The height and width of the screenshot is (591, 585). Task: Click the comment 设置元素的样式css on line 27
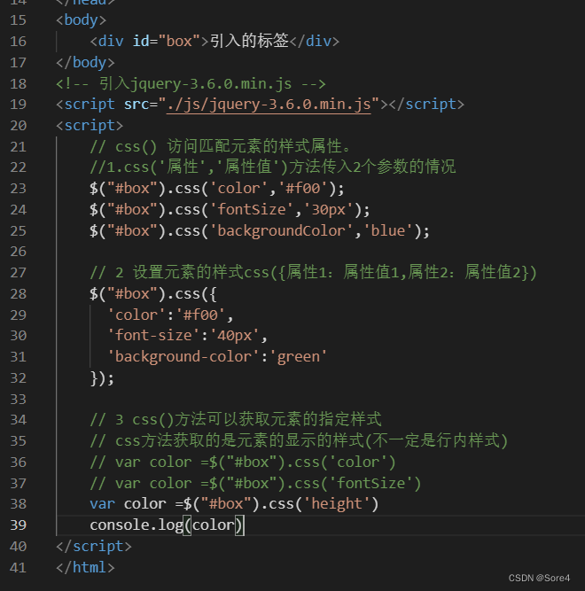(313, 273)
